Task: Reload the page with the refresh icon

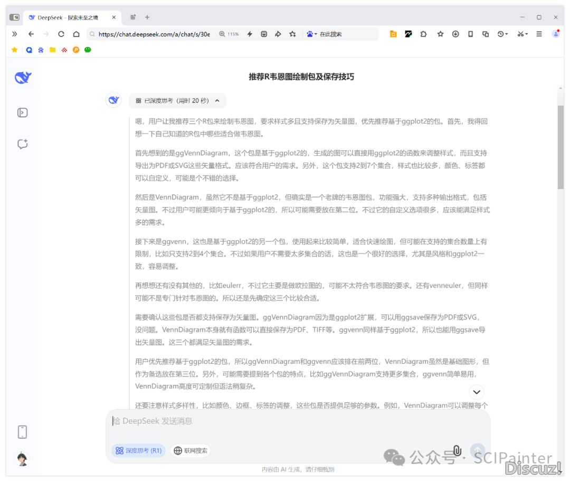Action: coord(61,34)
